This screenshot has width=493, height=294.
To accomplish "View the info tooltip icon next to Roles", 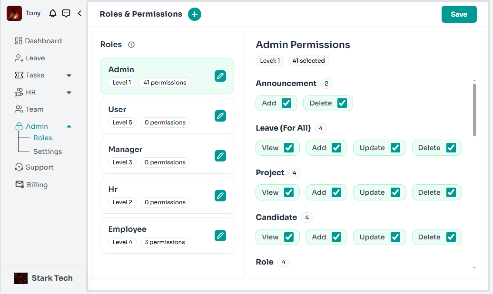I will [131, 45].
